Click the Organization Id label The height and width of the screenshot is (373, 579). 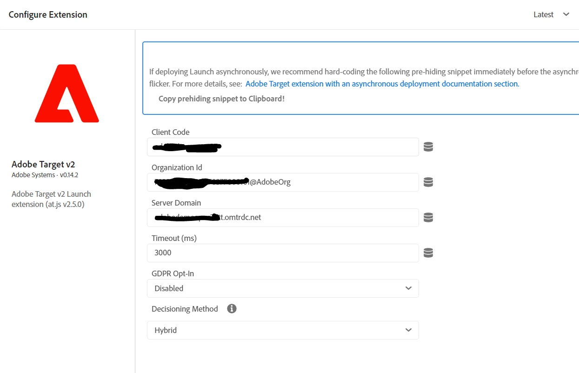[x=177, y=167]
